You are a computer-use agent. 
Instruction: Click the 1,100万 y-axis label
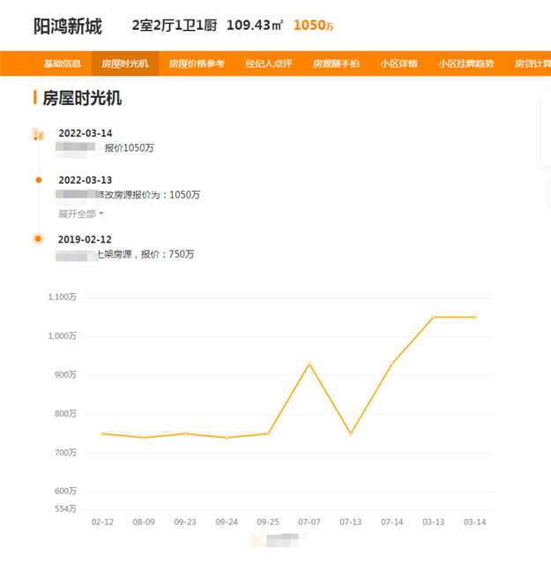point(63,297)
